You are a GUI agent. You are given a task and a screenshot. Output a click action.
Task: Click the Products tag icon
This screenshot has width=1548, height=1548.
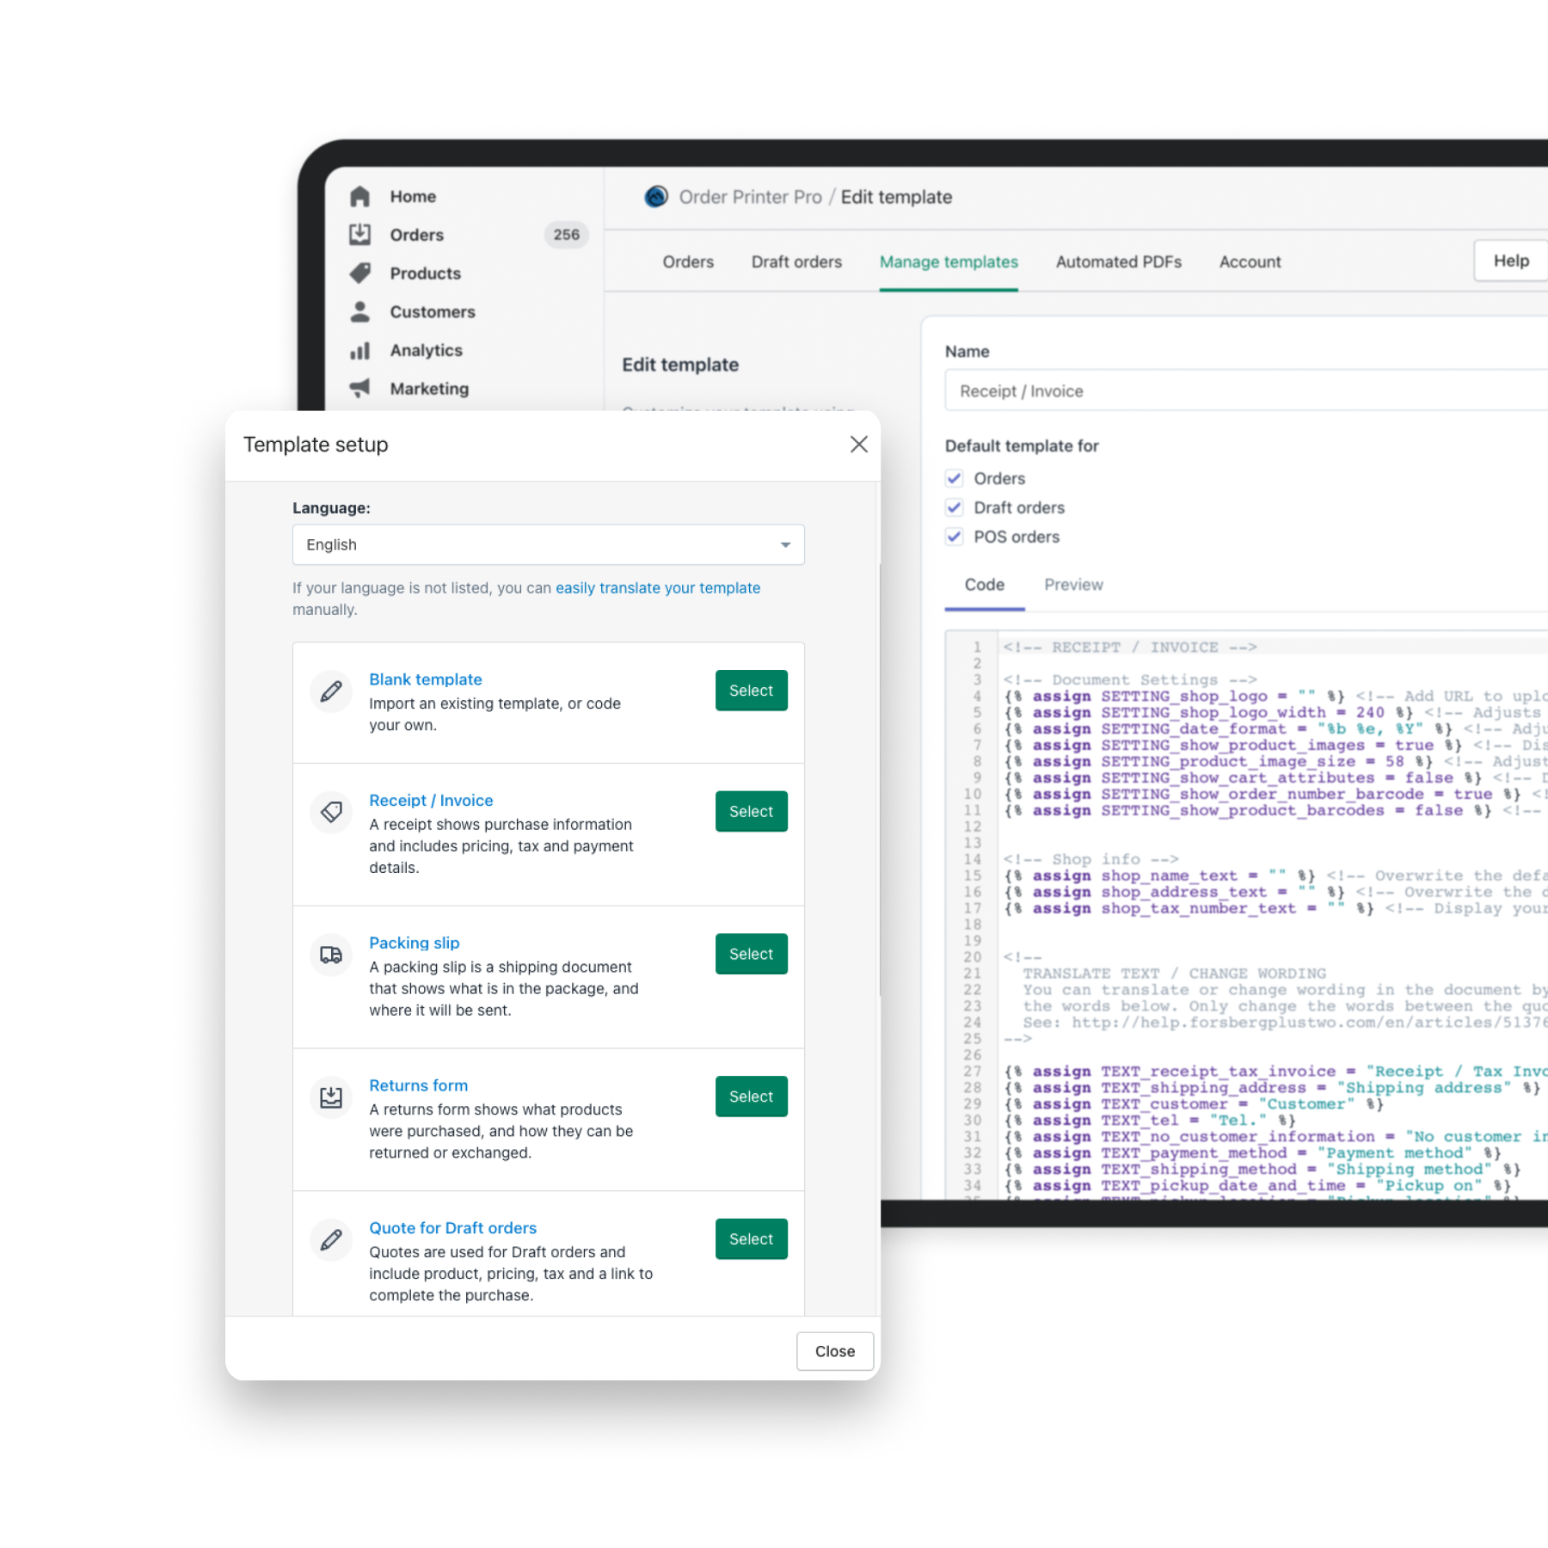point(359,273)
